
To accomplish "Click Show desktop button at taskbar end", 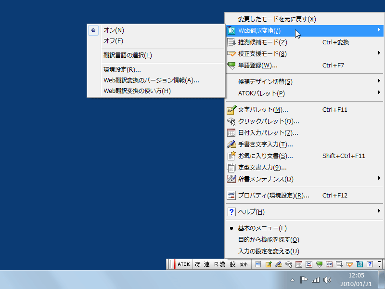I will (382, 280).
